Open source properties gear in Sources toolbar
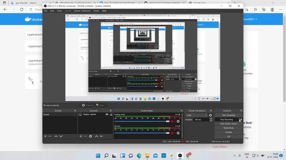The width and height of the screenshot is (286, 160). [x=91, y=136]
